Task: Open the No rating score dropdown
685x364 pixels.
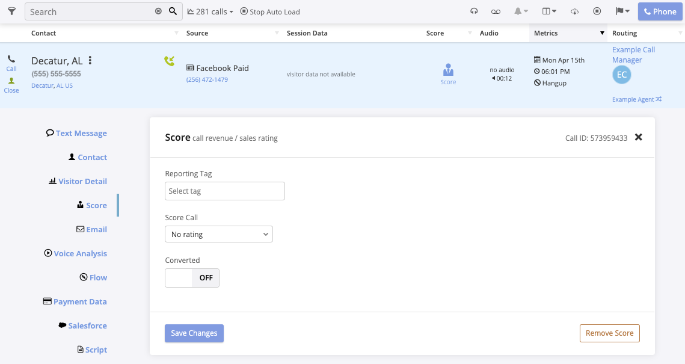Action: 219,234
